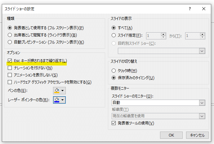Click the キャンセル button
This screenshot has height=144, width=214.
coord(197,135)
